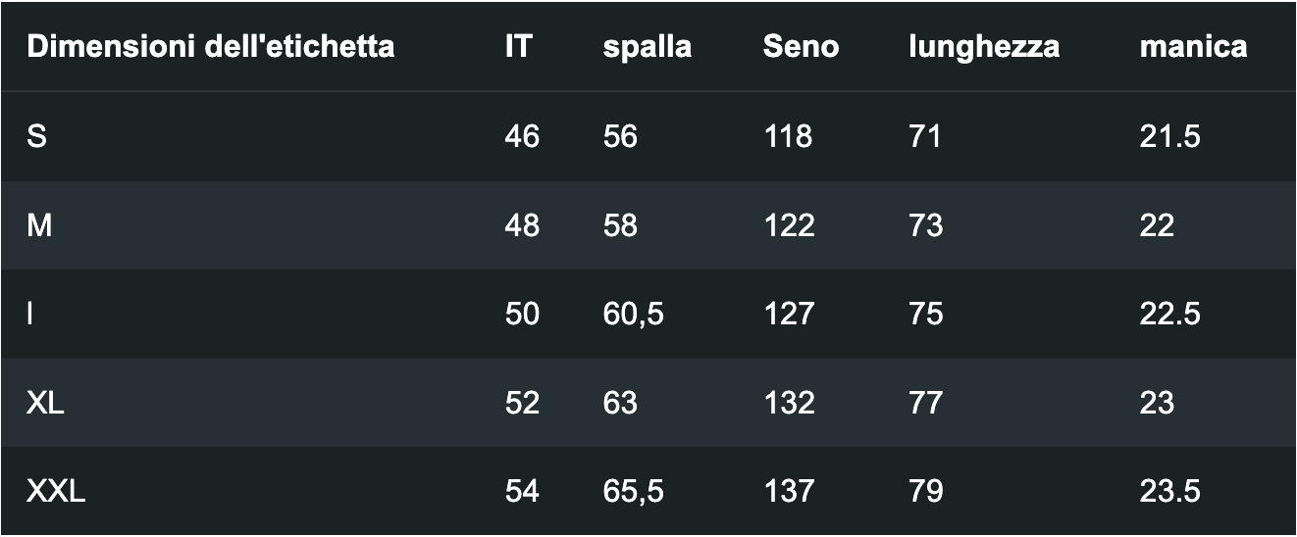Screen dimensions: 1297x537
Task: Click the 'XXL' size label
Action: tap(56, 491)
